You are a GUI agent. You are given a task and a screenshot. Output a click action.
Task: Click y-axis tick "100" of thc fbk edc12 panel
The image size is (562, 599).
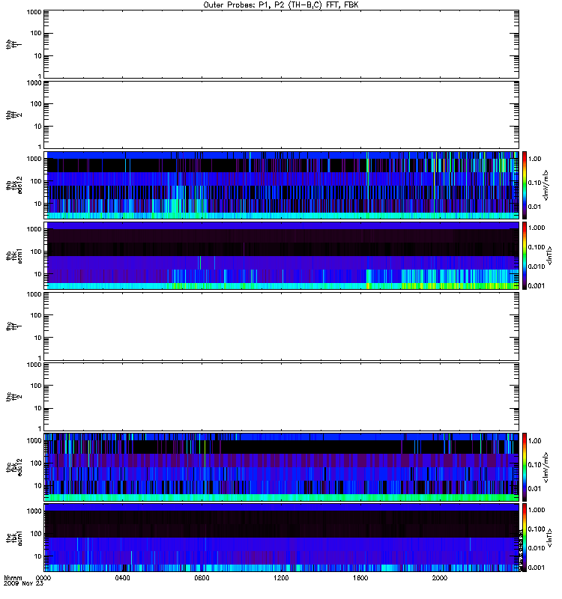36,463
